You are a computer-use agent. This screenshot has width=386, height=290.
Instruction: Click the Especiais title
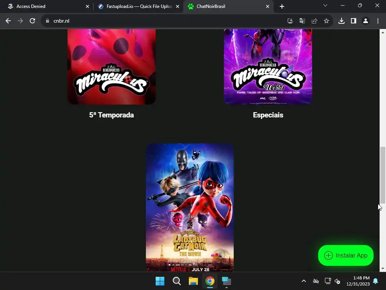pos(268,115)
